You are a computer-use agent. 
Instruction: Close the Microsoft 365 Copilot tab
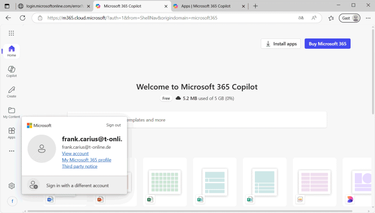(166, 7)
